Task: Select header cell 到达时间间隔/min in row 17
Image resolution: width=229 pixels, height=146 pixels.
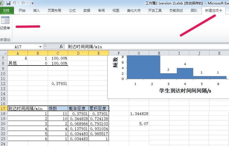Action: (28, 108)
